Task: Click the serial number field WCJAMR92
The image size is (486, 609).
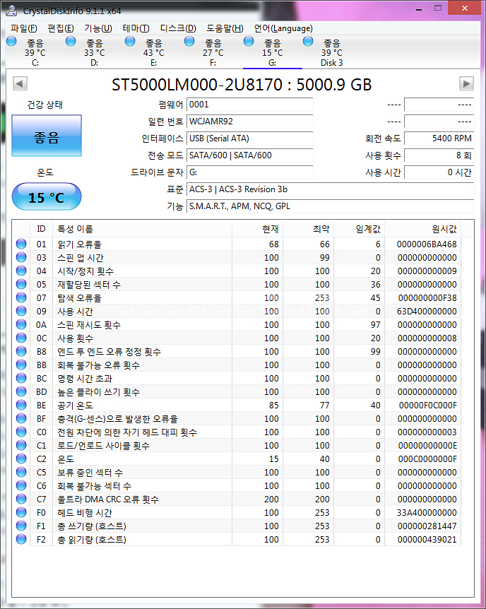Action: click(250, 122)
